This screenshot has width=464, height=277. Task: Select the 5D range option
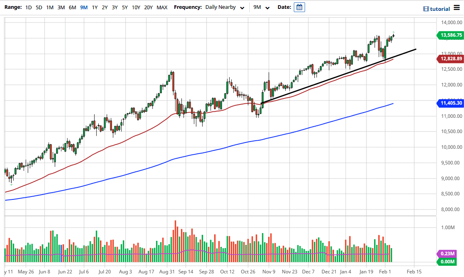pyautogui.click(x=39, y=7)
